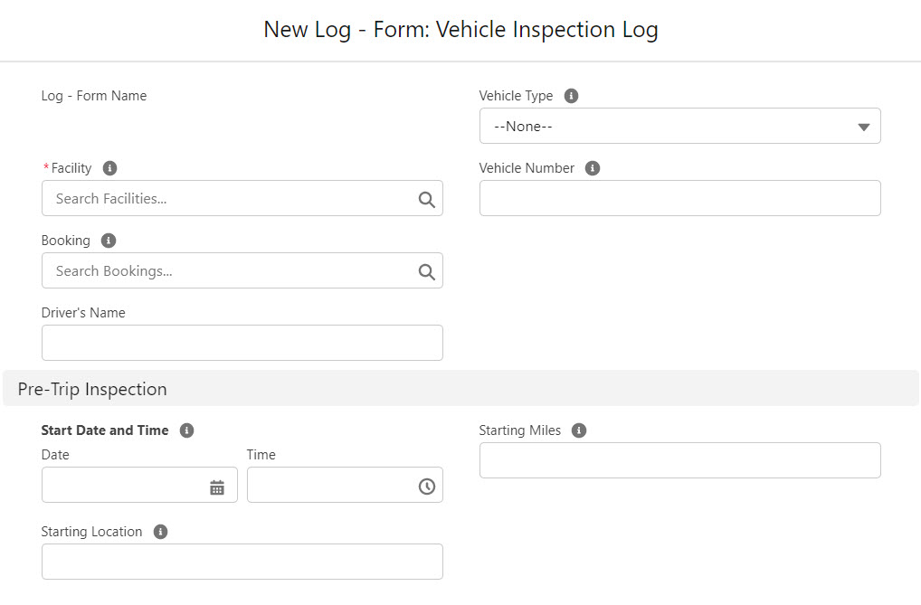Click the magnifier icon in Facility lookup
The width and height of the screenshot is (921, 605).
coord(426,198)
